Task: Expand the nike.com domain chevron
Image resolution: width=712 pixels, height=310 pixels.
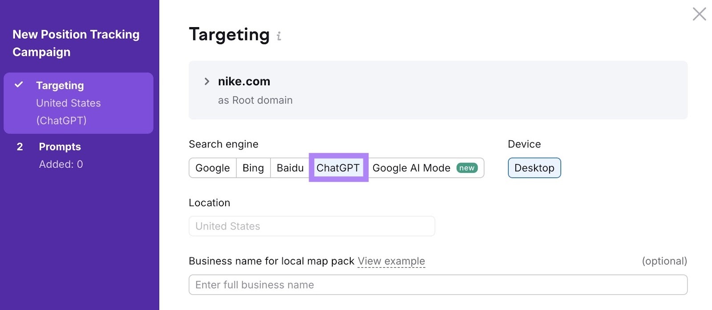Action: click(206, 81)
